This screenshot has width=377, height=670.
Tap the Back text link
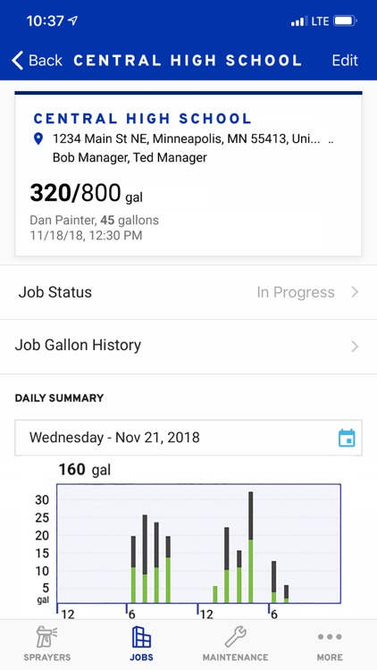(x=46, y=60)
